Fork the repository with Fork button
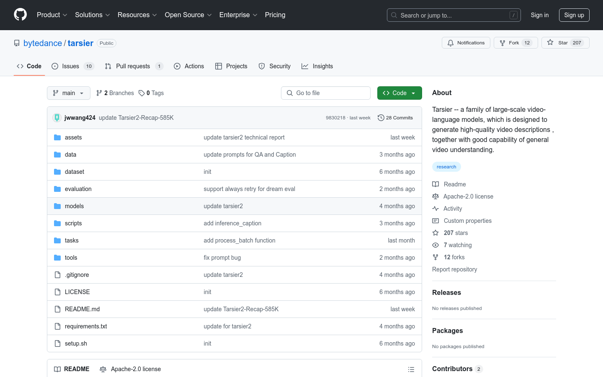The height and width of the screenshot is (377, 603). (x=516, y=43)
